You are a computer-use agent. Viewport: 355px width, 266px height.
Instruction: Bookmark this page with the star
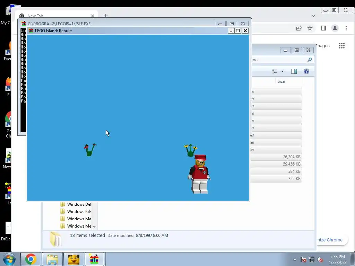310,28
